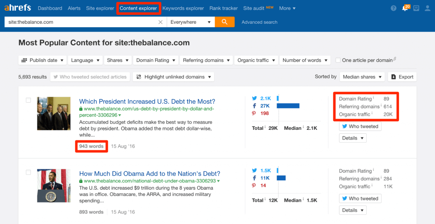
Task: Click the us-debt-by-president green URL
Action: pos(147,112)
